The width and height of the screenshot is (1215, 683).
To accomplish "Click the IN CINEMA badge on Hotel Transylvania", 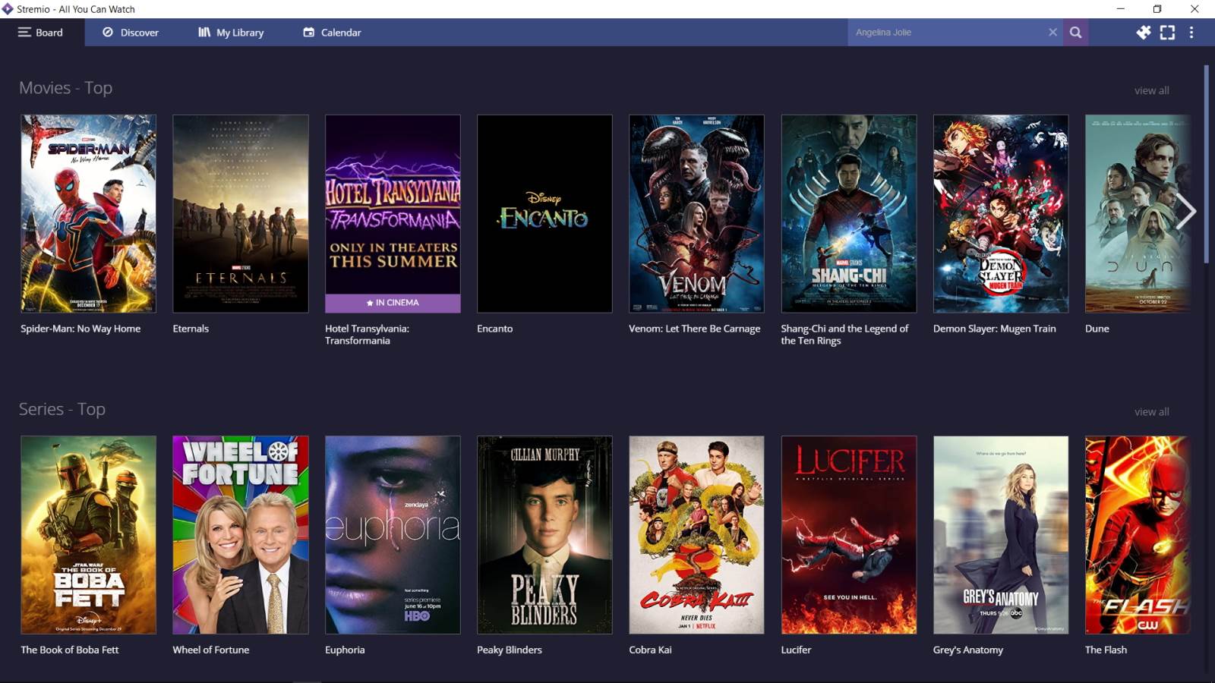I will coord(393,303).
